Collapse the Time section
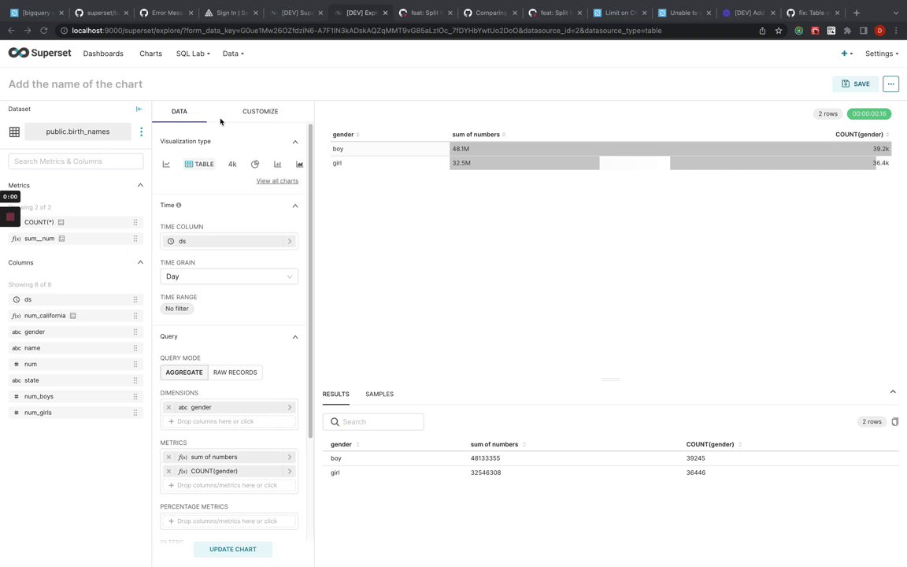The height and width of the screenshot is (567, 907). [x=295, y=206]
